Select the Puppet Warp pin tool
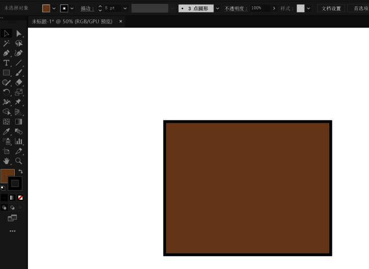369x269 pixels. click(19, 102)
